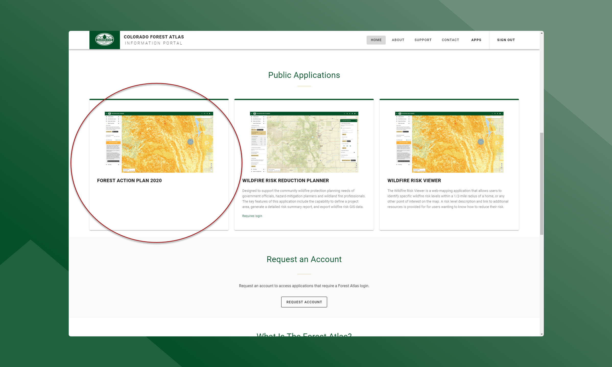Open the Wildfire Risk Reduction Planner thumbnail
The height and width of the screenshot is (367, 612).
(x=304, y=142)
